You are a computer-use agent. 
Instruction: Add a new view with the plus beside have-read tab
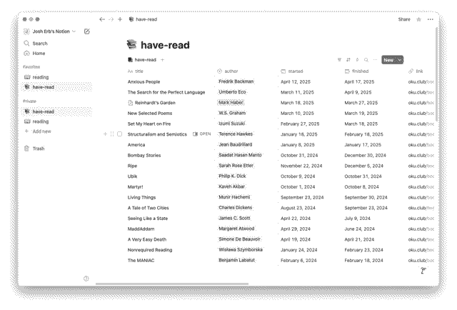[x=162, y=60]
